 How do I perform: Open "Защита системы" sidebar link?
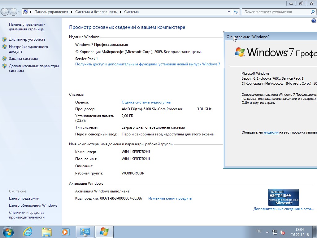click(23, 59)
